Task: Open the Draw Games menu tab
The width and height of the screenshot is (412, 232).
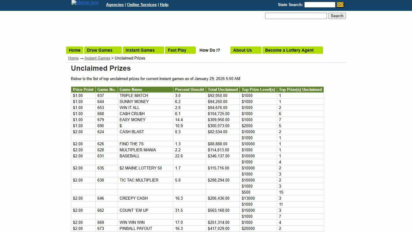Action: point(100,50)
